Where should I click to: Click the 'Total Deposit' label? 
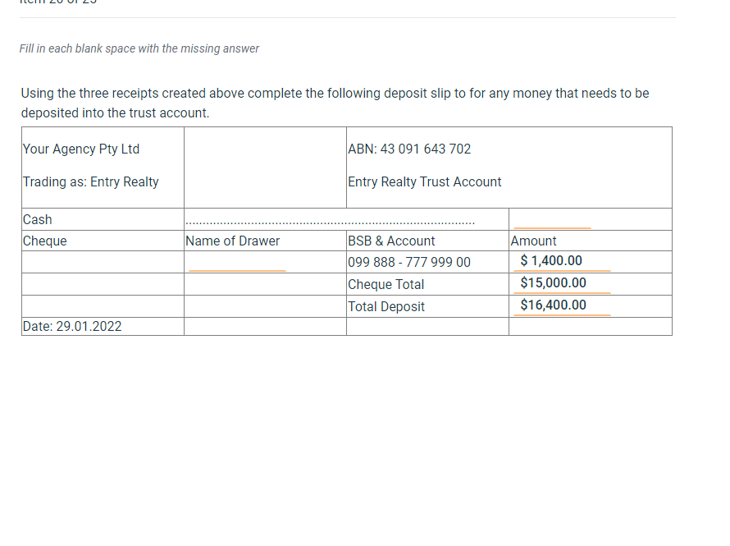point(386,306)
